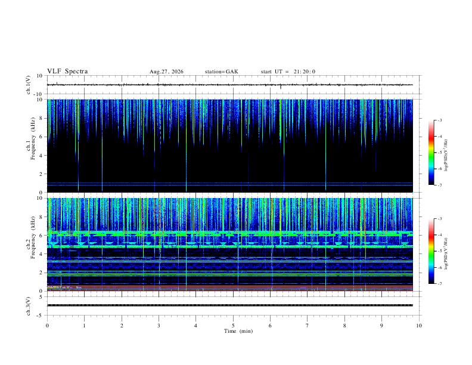Click the ch.1(V) axis label

click(29, 85)
